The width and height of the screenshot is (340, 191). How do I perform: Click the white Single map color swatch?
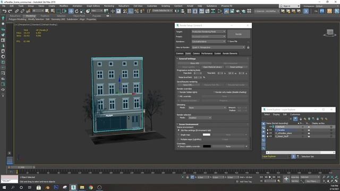click(207, 135)
